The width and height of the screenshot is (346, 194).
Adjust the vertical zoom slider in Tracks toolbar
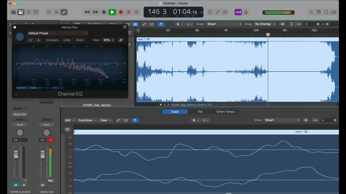[318, 24]
